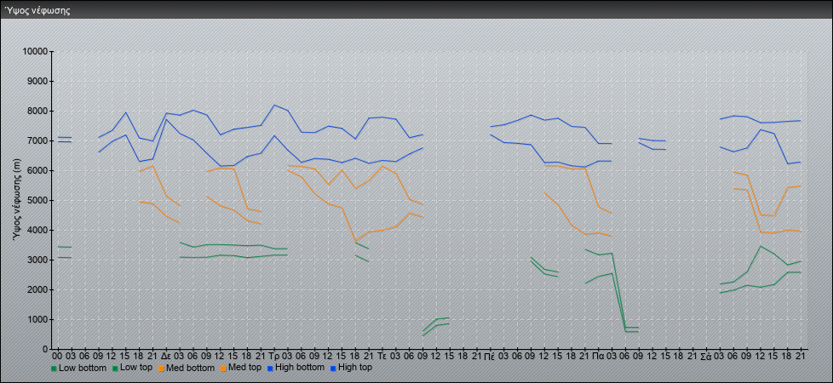This screenshot has width=833, height=383.
Task: Toggle the Med bottom legend entry
Action: [189, 368]
